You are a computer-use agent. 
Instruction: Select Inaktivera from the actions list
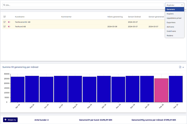171,31
